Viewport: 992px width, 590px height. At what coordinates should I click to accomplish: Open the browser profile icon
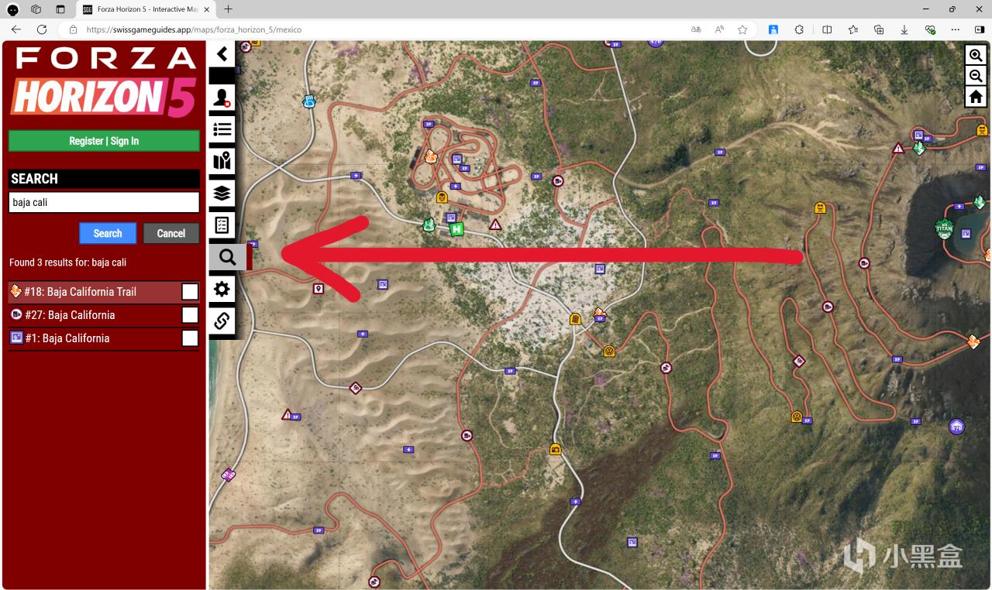(x=13, y=9)
